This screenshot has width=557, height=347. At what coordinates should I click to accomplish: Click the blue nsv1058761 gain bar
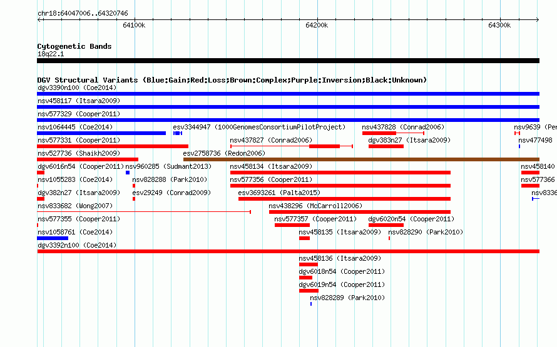pos(53,238)
